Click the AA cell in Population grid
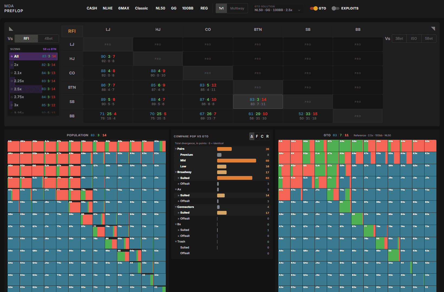This screenshot has height=292, width=444. pos(14,146)
